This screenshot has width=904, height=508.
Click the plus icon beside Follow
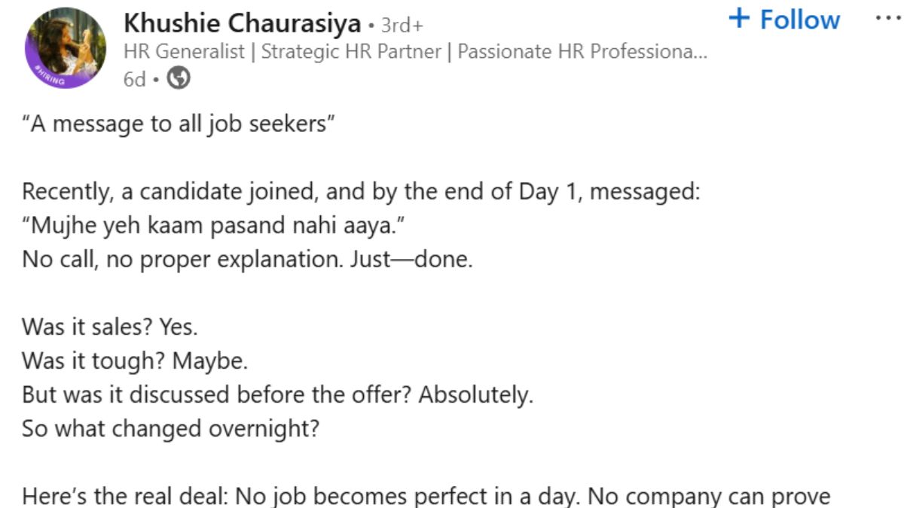(x=741, y=20)
